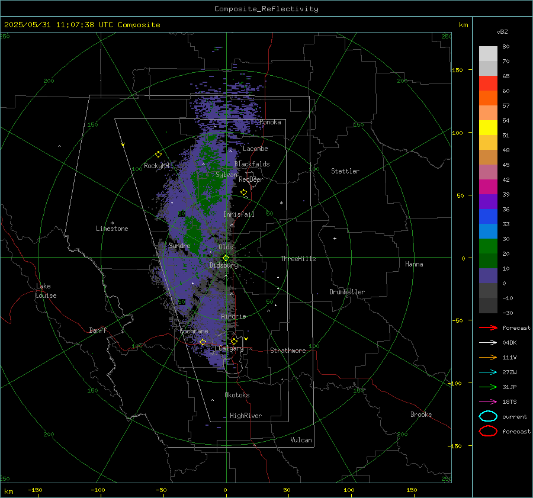Screen dimensions: 533x498
Task: Click the Drumheller label
Action: (347, 292)
